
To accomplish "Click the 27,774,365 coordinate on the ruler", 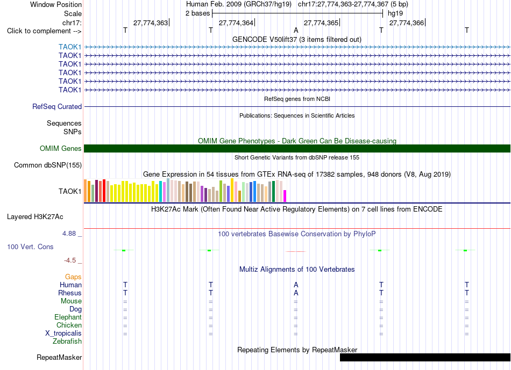I will click(x=321, y=23).
